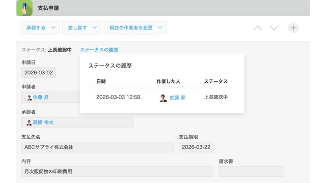Image resolution: width=326 pixels, height=183 pixels.
Task: Click the 申請者 label
Action: point(29,87)
